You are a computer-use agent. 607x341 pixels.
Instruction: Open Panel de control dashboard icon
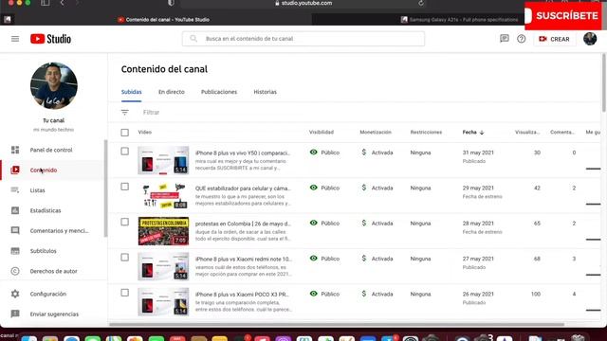coord(15,150)
